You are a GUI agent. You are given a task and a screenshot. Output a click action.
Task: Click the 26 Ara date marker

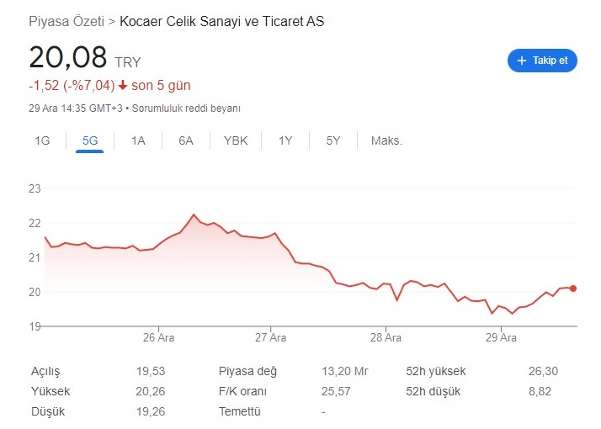click(158, 337)
